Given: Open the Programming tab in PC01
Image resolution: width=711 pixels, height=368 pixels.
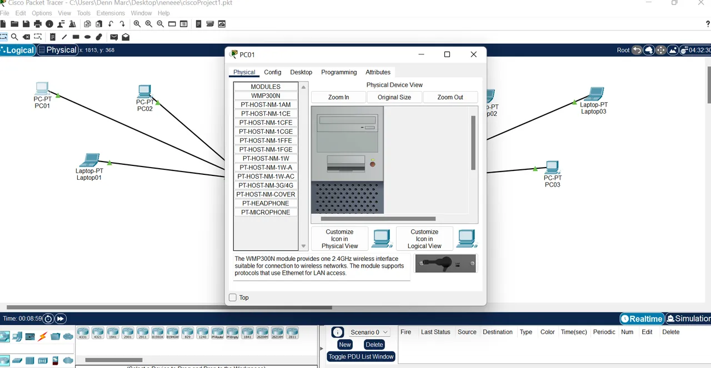Looking at the screenshot, I should (x=339, y=72).
